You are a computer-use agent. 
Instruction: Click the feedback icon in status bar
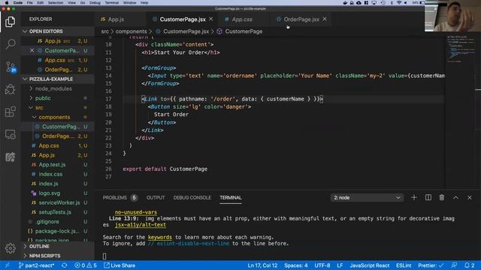click(454, 265)
